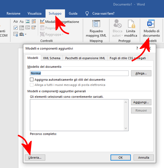
Task: Insert a Combo Box content control
Action: [22, 28]
